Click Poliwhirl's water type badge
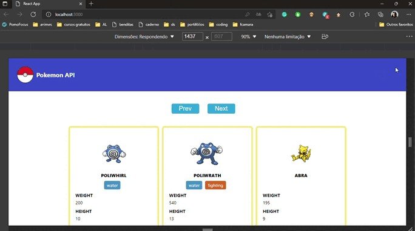 click(x=112, y=186)
